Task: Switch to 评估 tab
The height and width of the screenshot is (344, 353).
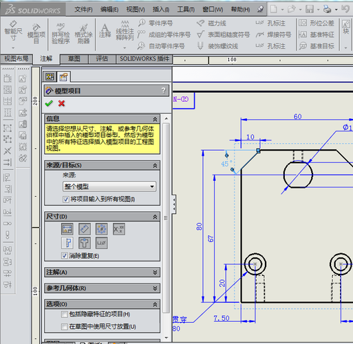Action: click(102, 59)
